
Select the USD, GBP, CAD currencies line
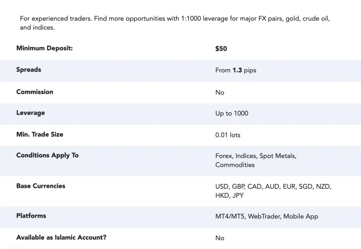(x=273, y=186)
